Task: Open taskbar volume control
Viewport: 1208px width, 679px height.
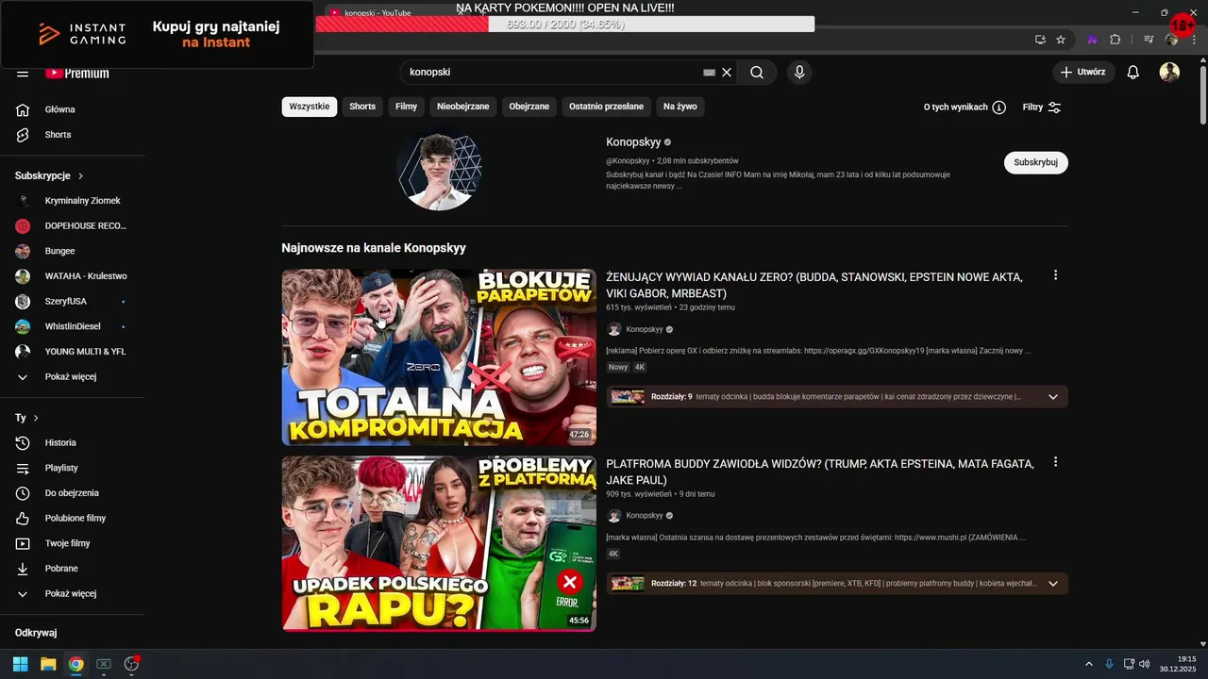Action: [1144, 664]
